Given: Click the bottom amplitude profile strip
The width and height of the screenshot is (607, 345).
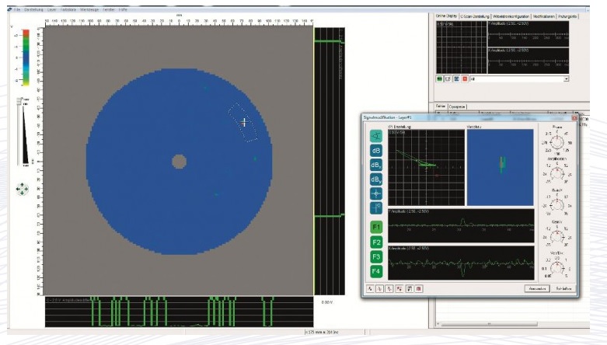Looking at the screenshot, I should coord(180,312).
